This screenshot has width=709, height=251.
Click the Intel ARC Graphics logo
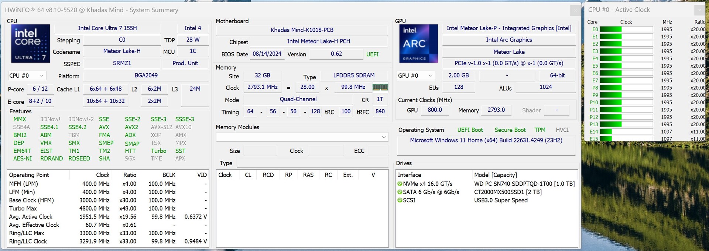coord(418,43)
